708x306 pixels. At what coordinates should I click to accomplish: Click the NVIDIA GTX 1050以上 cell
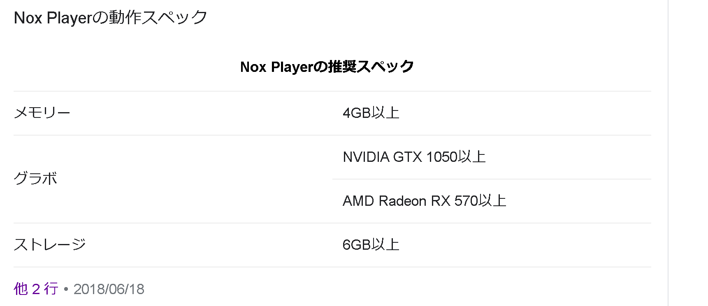414,157
